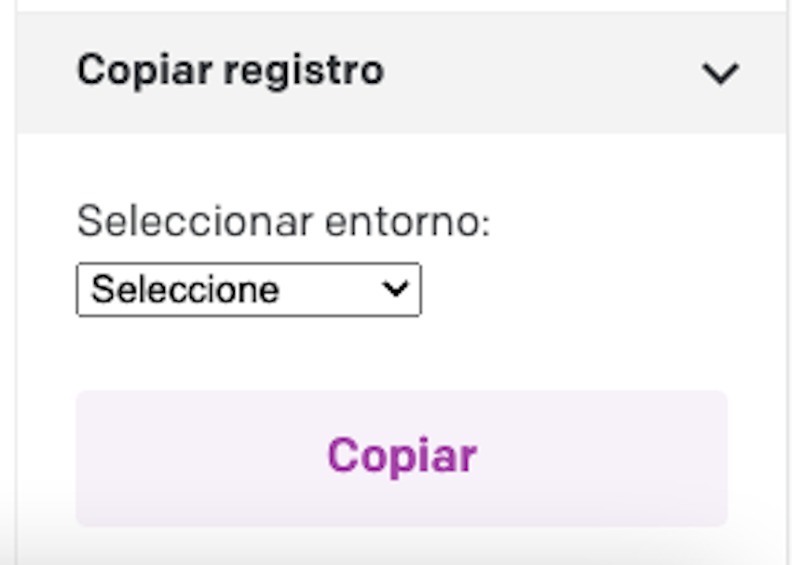792x565 pixels.
Task: Focus the environment select field
Action: pos(249,290)
